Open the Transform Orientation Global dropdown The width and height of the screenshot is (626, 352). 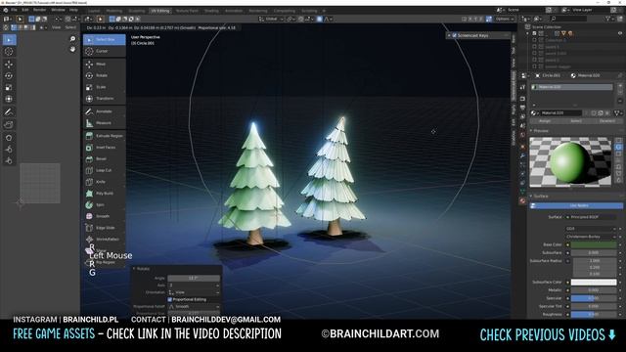point(271,19)
